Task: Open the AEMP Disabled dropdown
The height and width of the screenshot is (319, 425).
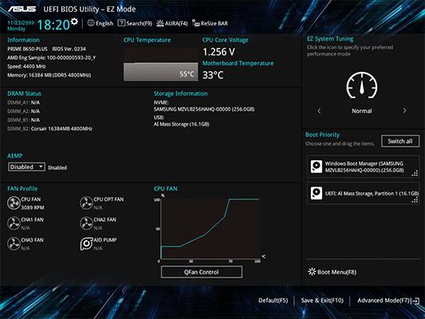Action: tap(26, 167)
